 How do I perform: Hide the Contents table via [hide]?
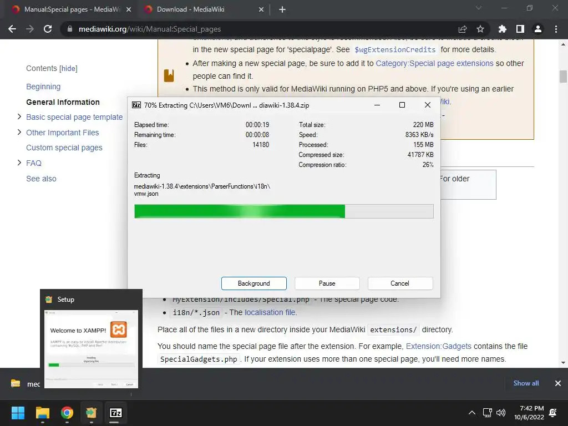(x=68, y=68)
